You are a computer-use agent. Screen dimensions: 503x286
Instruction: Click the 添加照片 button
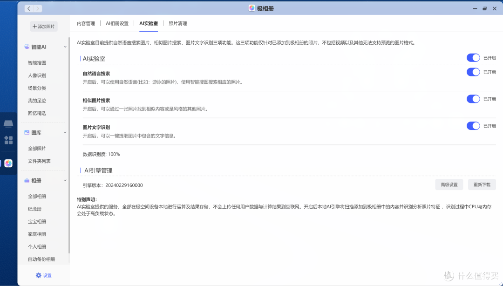[44, 27]
